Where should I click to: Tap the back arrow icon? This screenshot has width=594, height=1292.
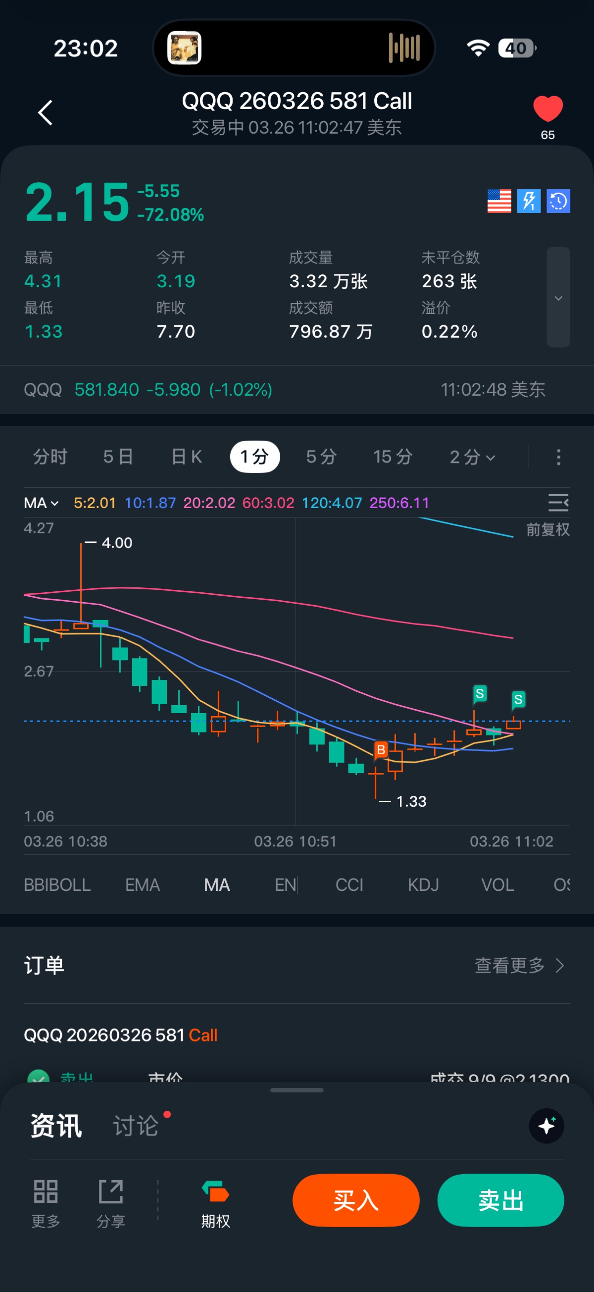tap(46, 112)
